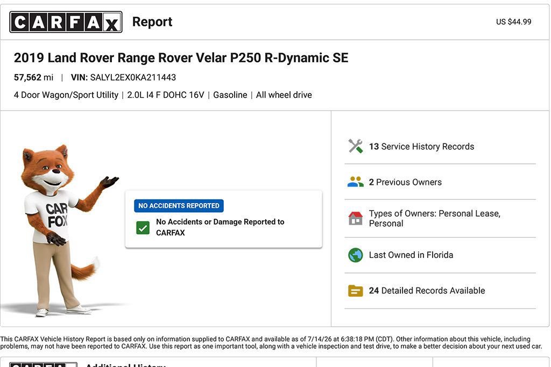The height and width of the screenshot is (367, 551).
Task: Click Types of Owners: Personal Lease text
Action: (434, 218)
